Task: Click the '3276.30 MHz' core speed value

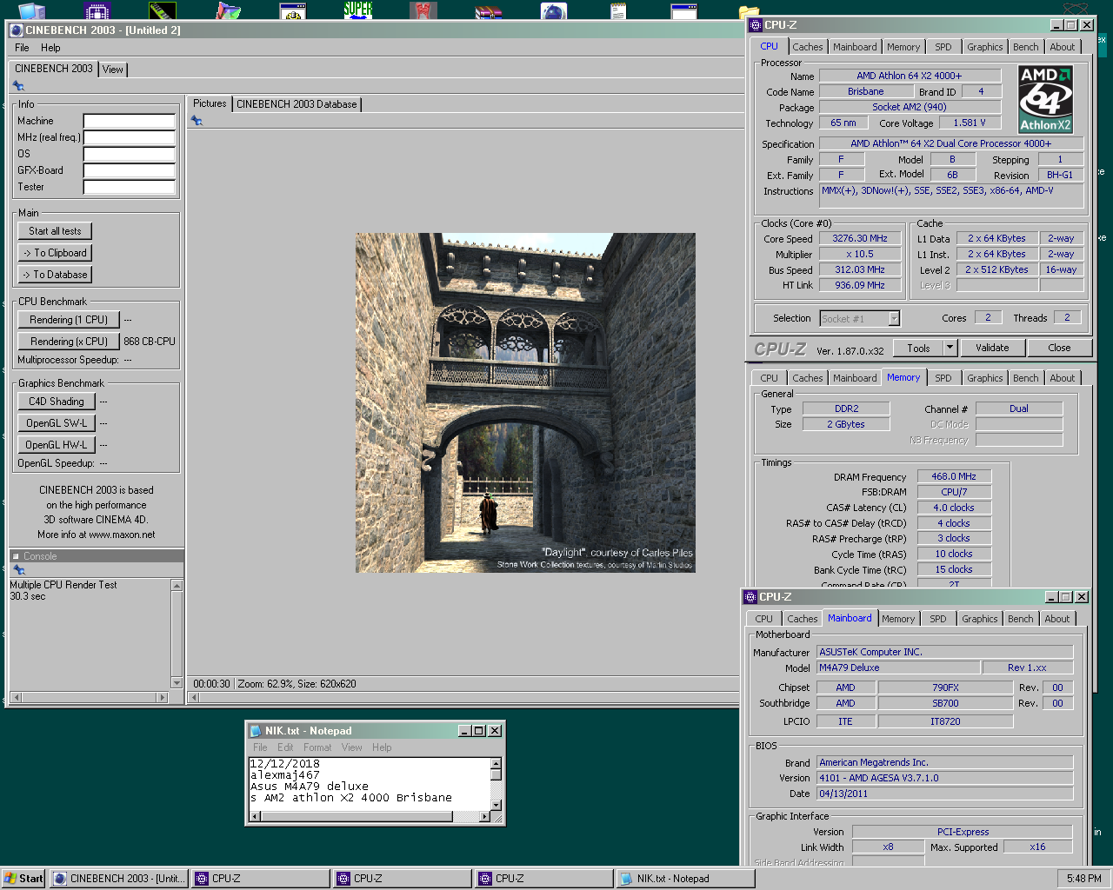Action: click(x=860, y=238)
